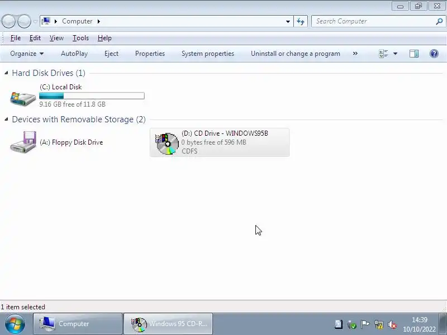Click the Computer breadcrumb segment
This screenshot has height=335, width=447.
77,21
